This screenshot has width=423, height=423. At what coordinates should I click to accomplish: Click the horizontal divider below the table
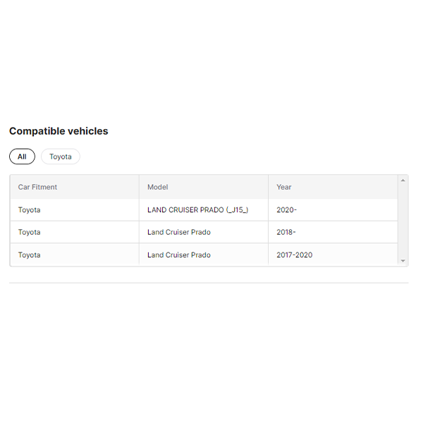coord(209,283)
